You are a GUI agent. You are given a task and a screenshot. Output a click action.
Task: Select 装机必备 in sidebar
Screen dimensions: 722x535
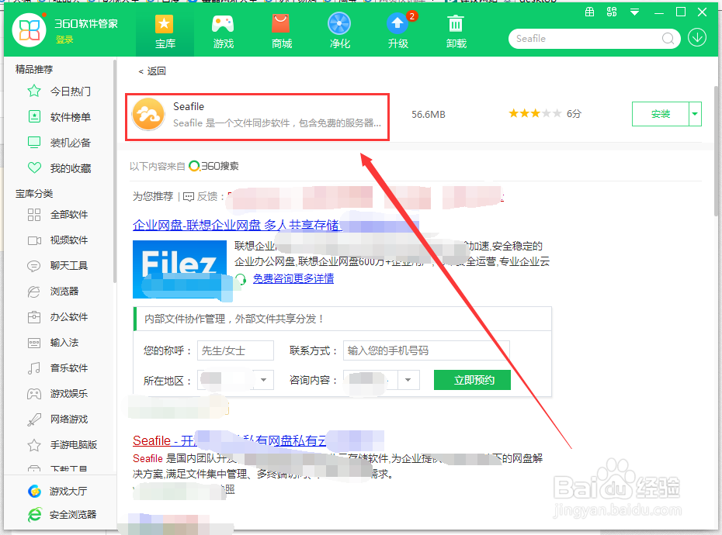pos(59,143)
